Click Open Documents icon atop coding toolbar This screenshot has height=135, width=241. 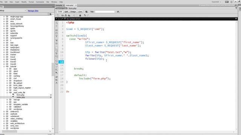pyautogui.click(x=56, y=23)
